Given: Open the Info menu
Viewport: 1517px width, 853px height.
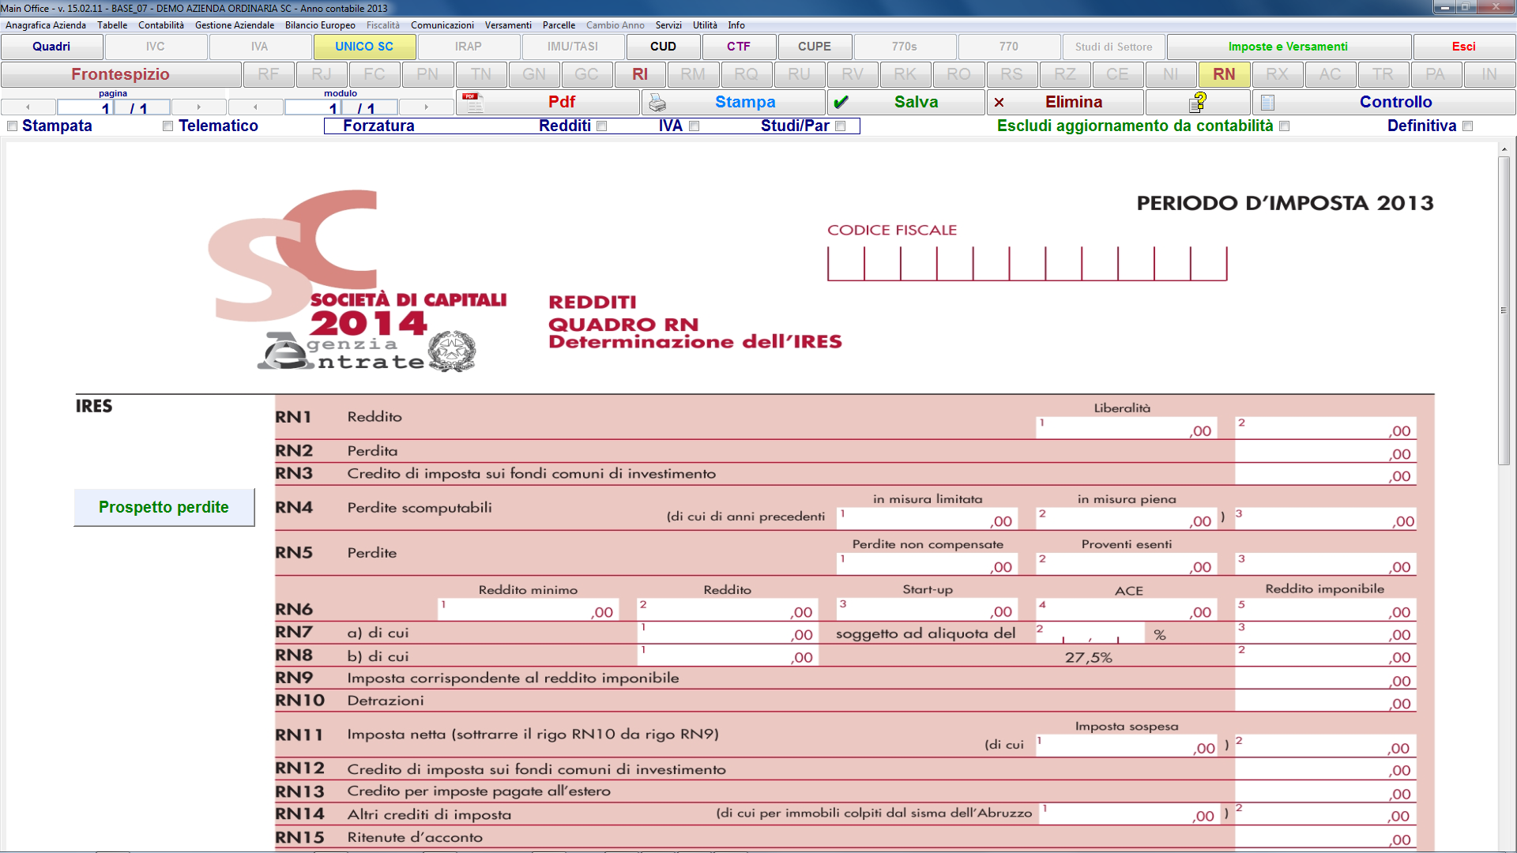Looking at the screenshot, I should click(736, 25).
